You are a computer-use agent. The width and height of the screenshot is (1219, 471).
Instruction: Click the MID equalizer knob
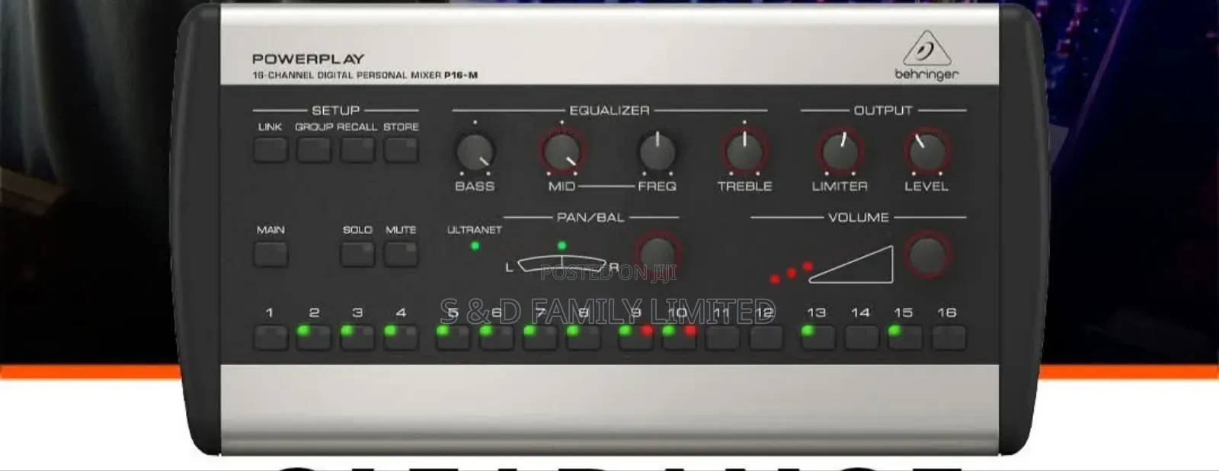click(562, 152)
